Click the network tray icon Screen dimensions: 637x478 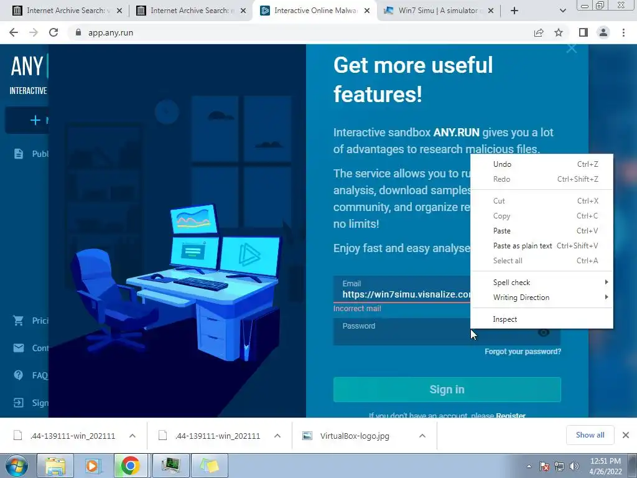click(559, 466)
